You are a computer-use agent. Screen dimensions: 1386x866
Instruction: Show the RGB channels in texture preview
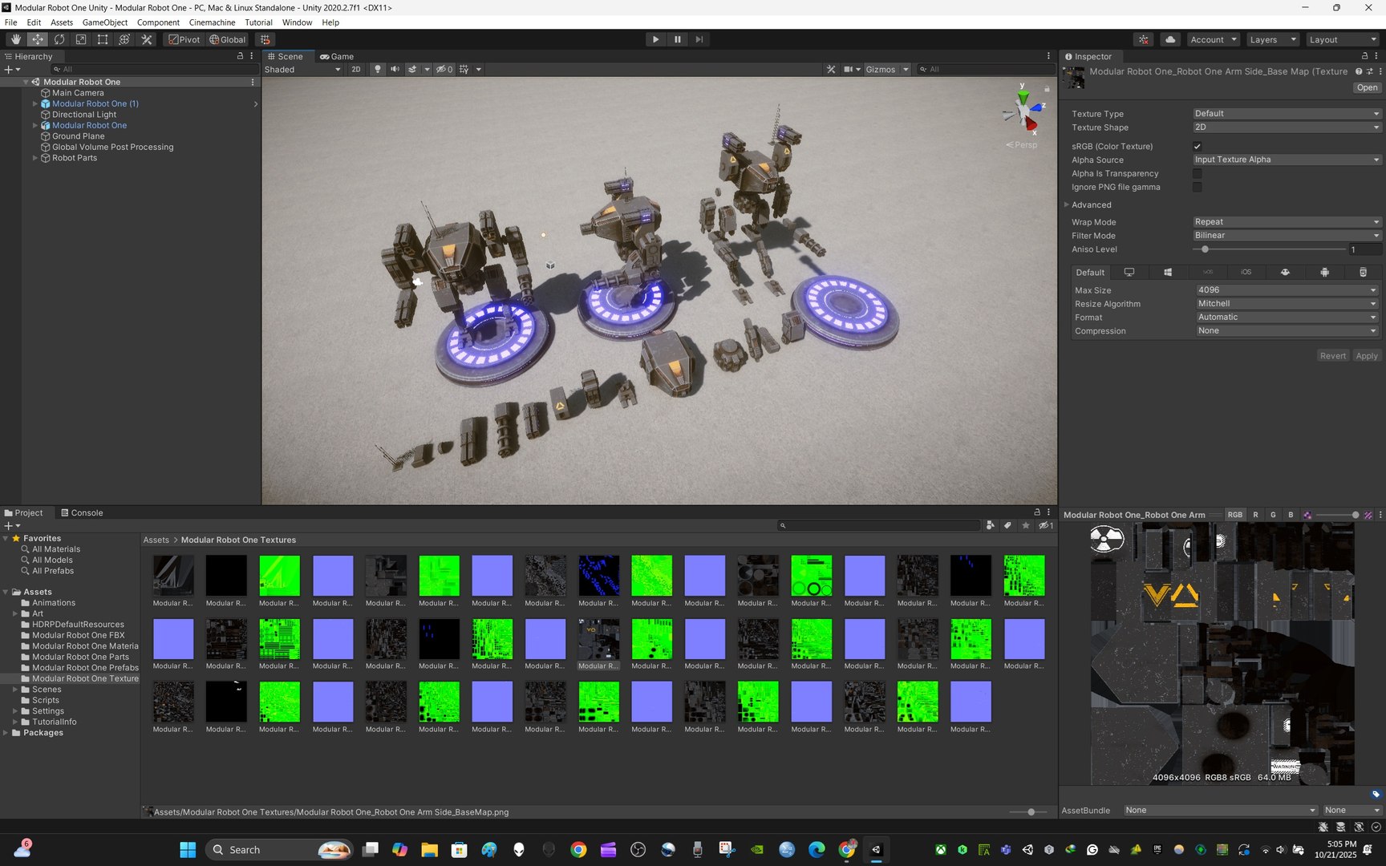pyautogui.click(x=1234, y=515)
